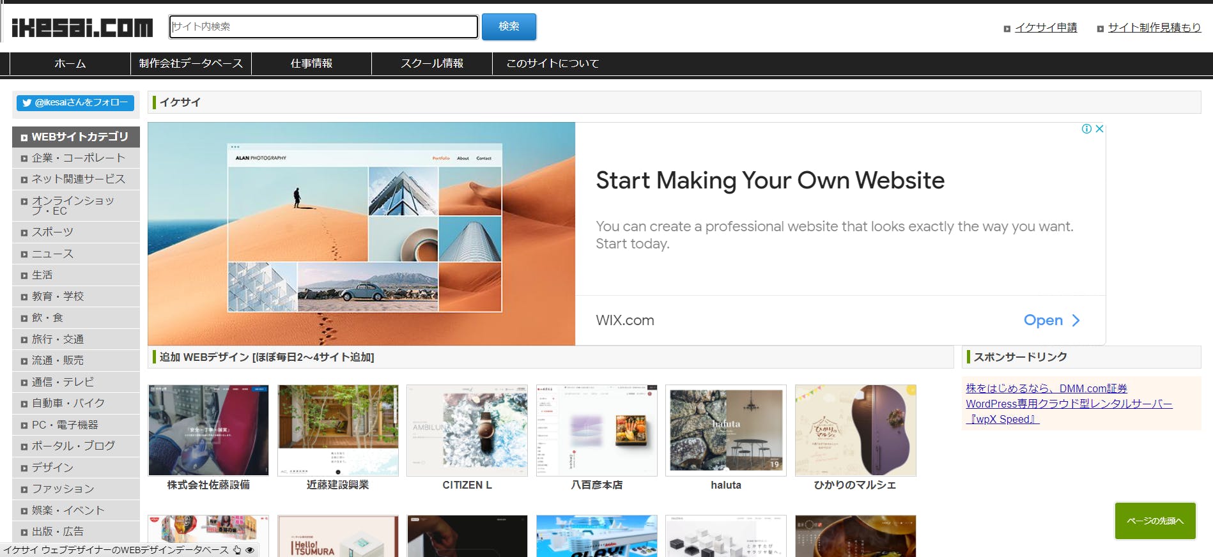Go to the ホーム nav tab

point(70,63)
